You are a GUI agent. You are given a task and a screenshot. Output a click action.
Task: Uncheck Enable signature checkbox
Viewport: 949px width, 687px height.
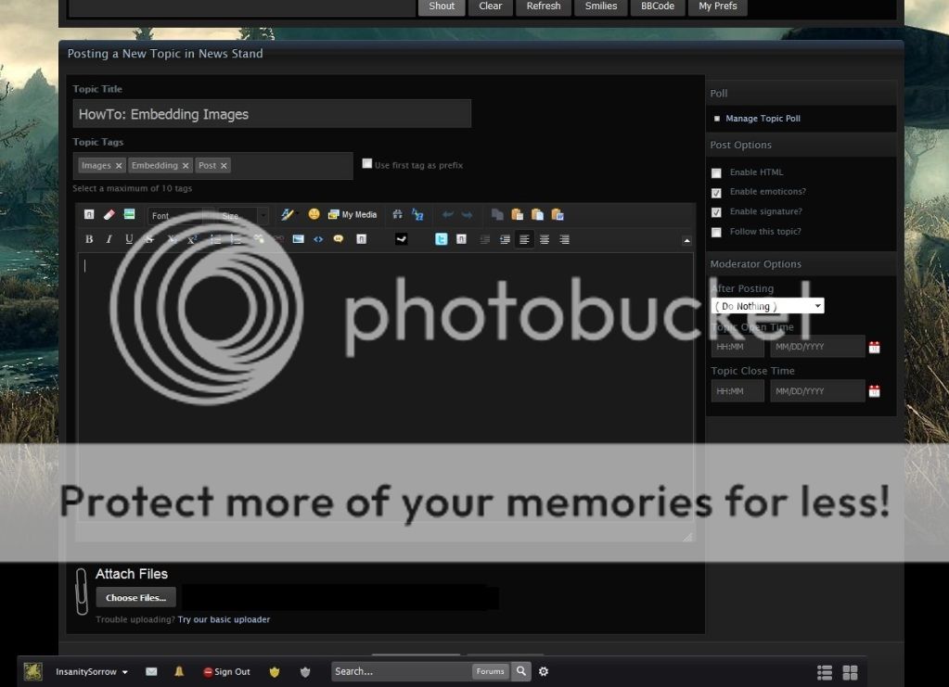pyautogui.click(x=716, y=212)
